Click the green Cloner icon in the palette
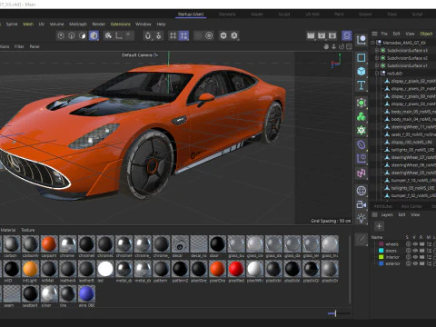Viewport: 436px width, 327px height. (x=362, y=116)
